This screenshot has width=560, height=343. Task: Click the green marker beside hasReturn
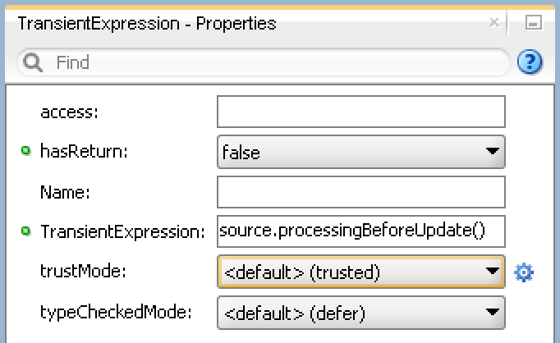click(x=25, y=151)
